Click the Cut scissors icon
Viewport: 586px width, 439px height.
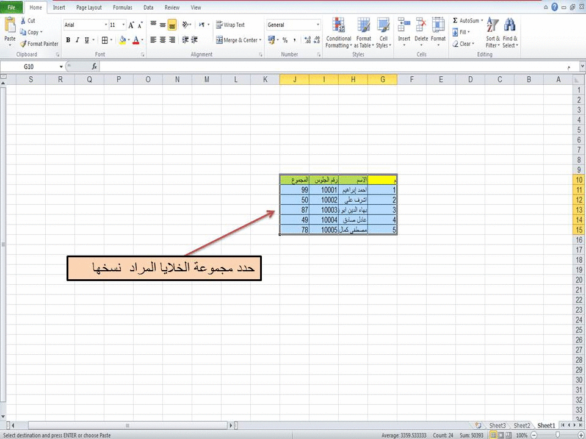[23, 21]
